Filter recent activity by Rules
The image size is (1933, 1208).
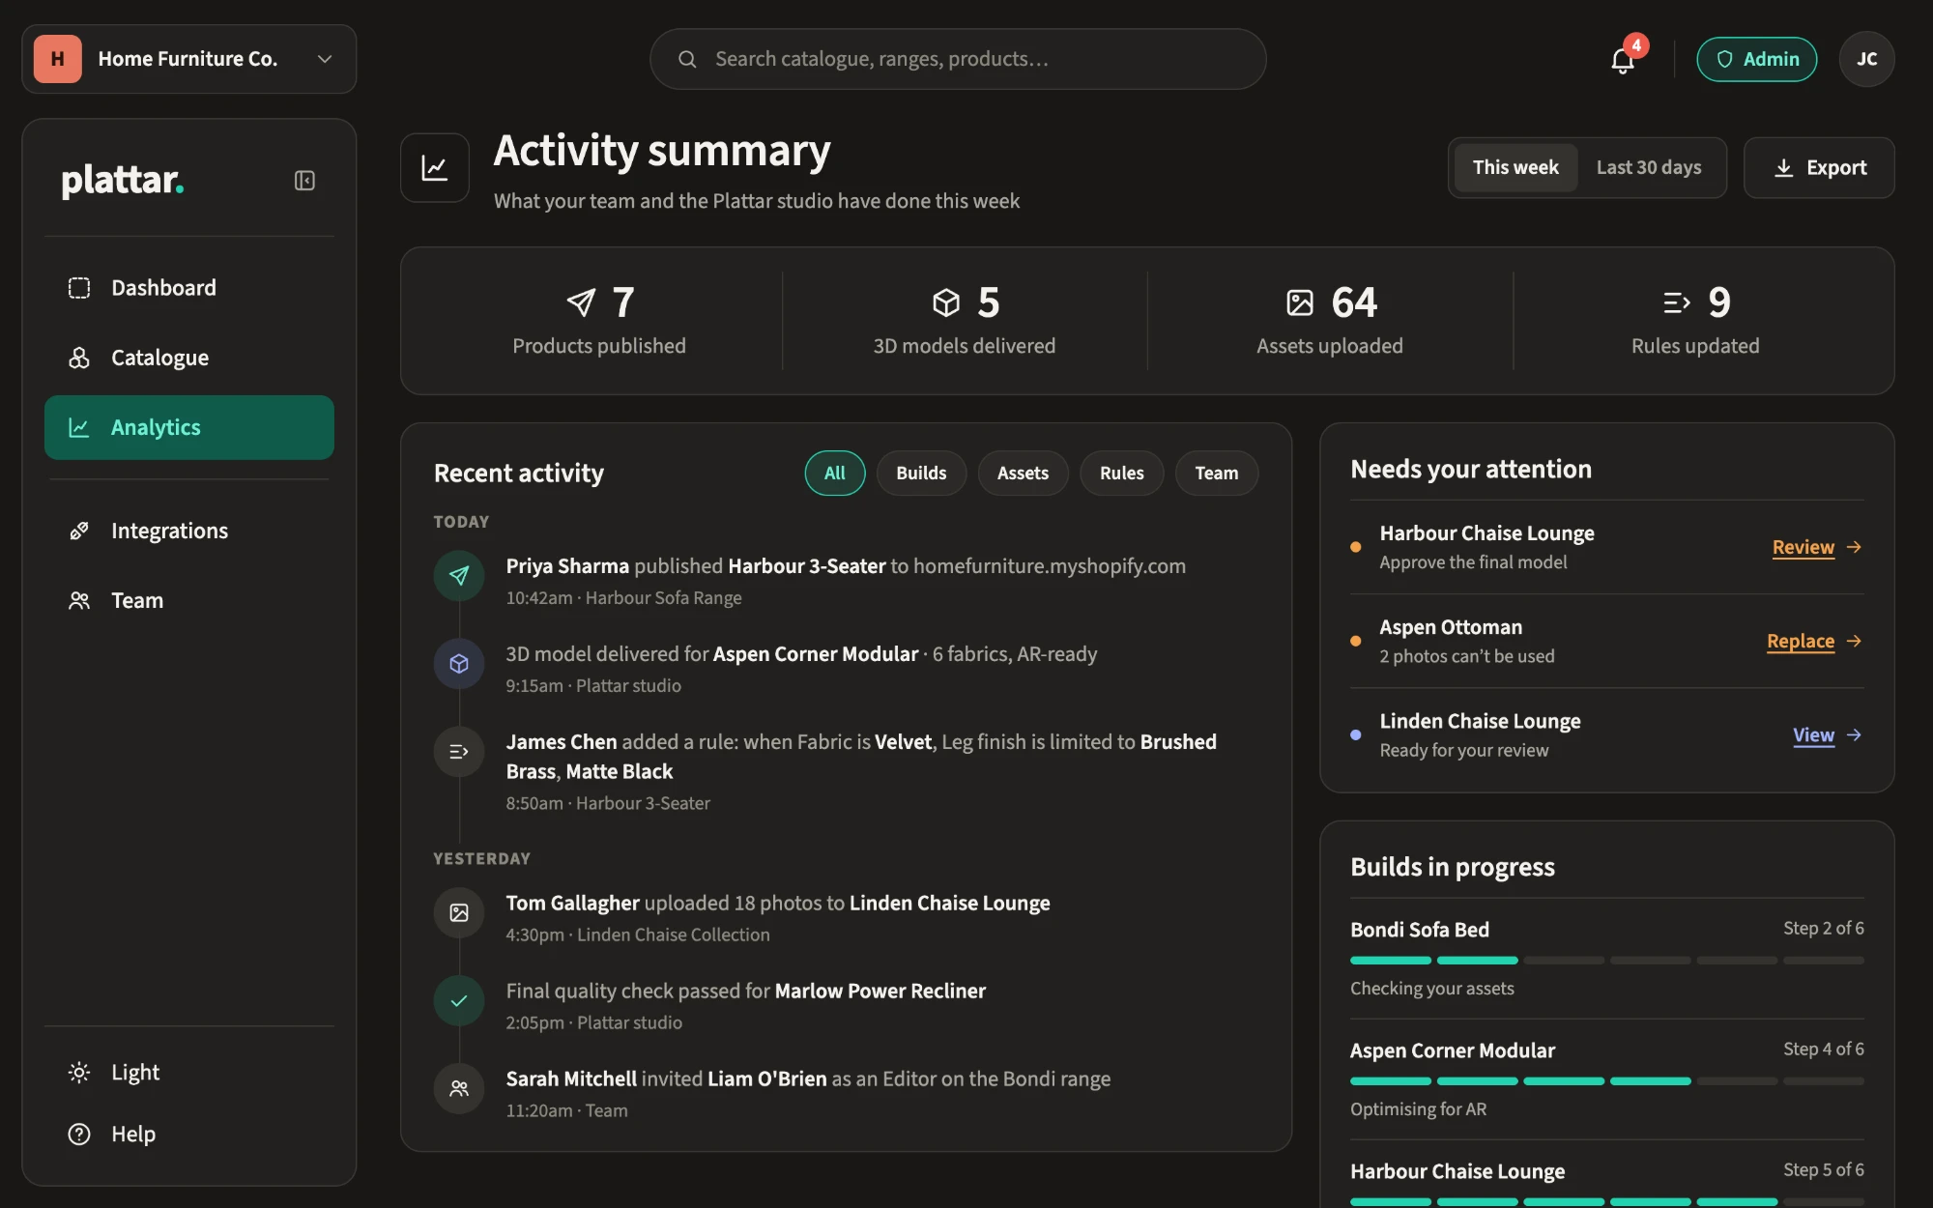coord(1121,474)
